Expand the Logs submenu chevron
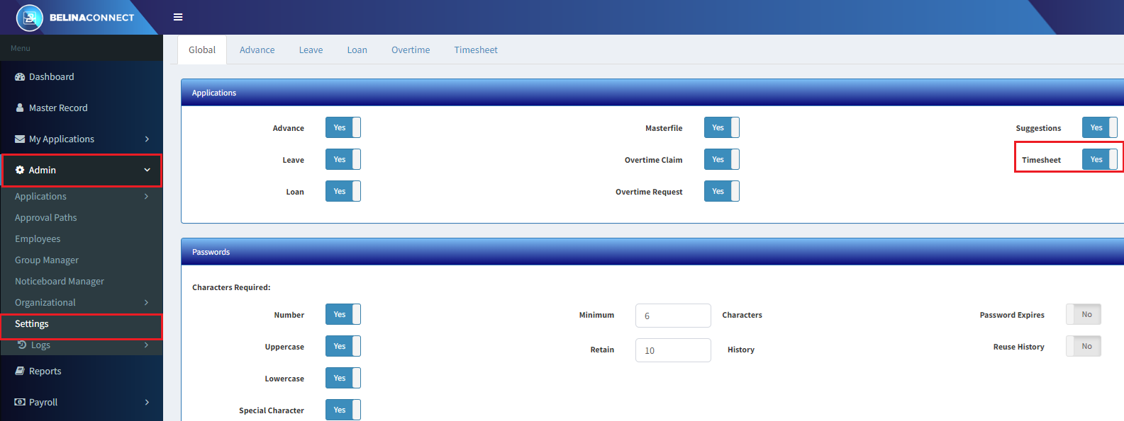This screenshot has width=1124, height=421. click(146, 345)
